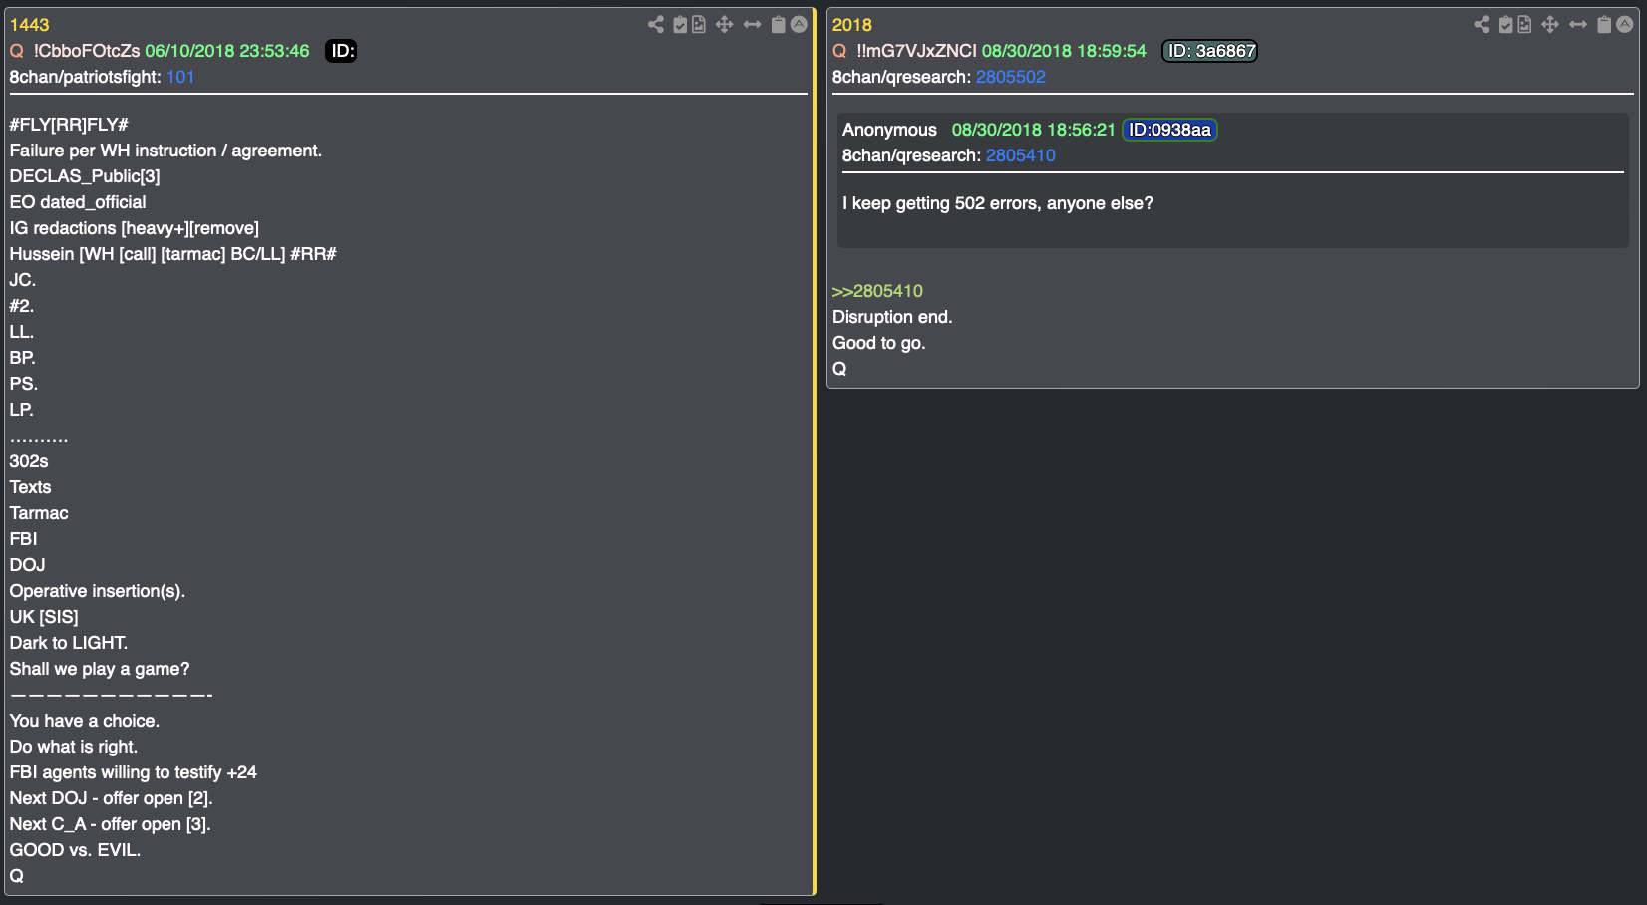Screen dimensions: 1647x905
Task: Click the share icon on post 1443
Action: pos(656,24)
